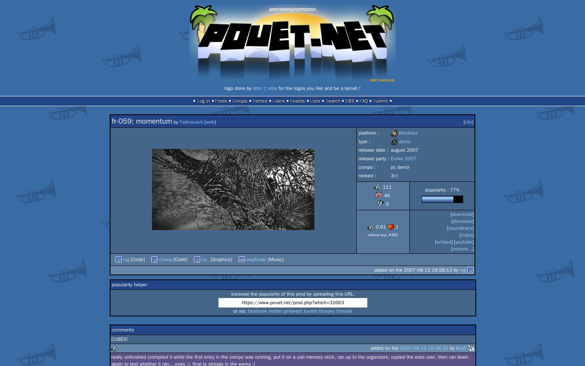Image resolution: width=585 pixels, height=366 pixels.
Task: Click the piggy icon beside 46
Action: [379, 196]
